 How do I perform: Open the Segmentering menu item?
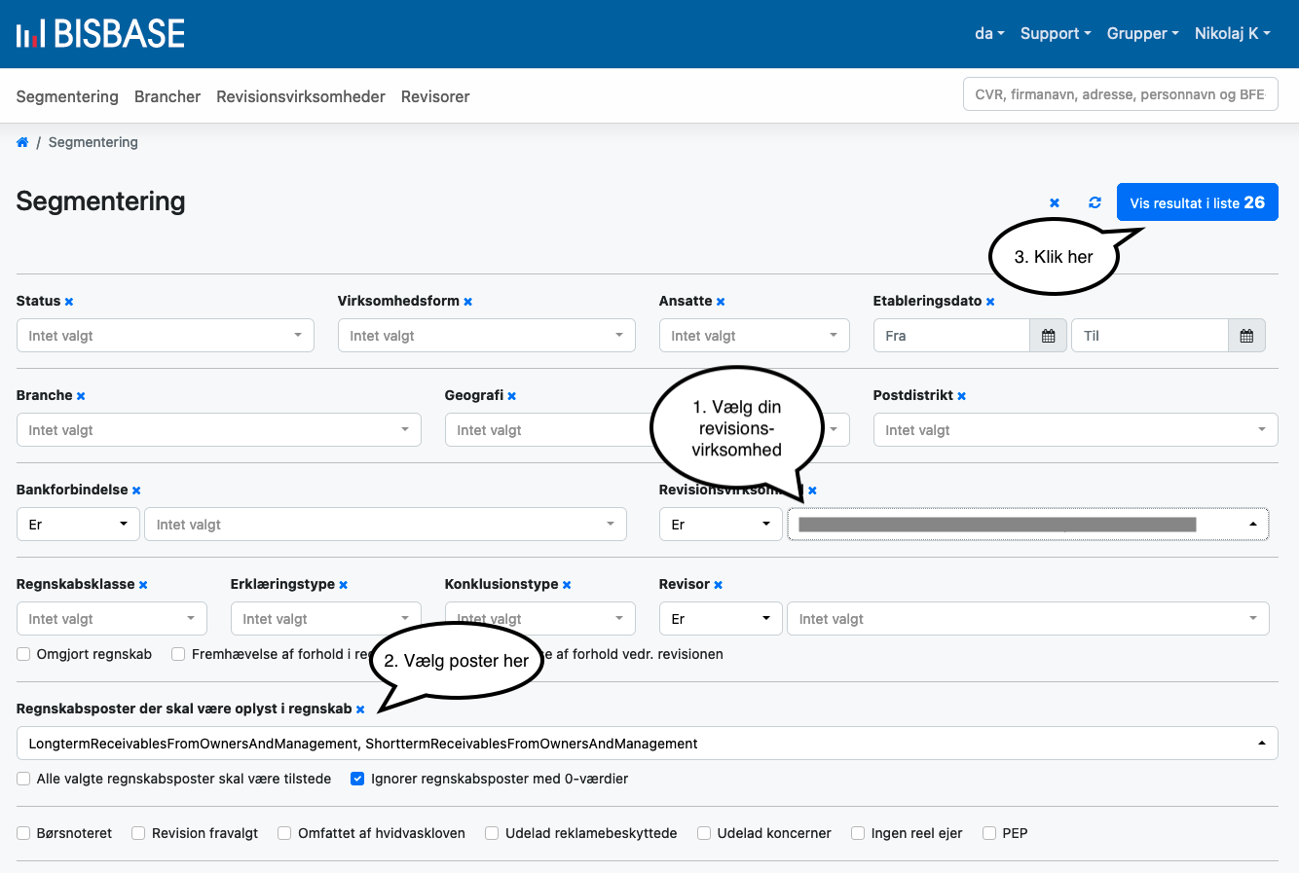67,96
